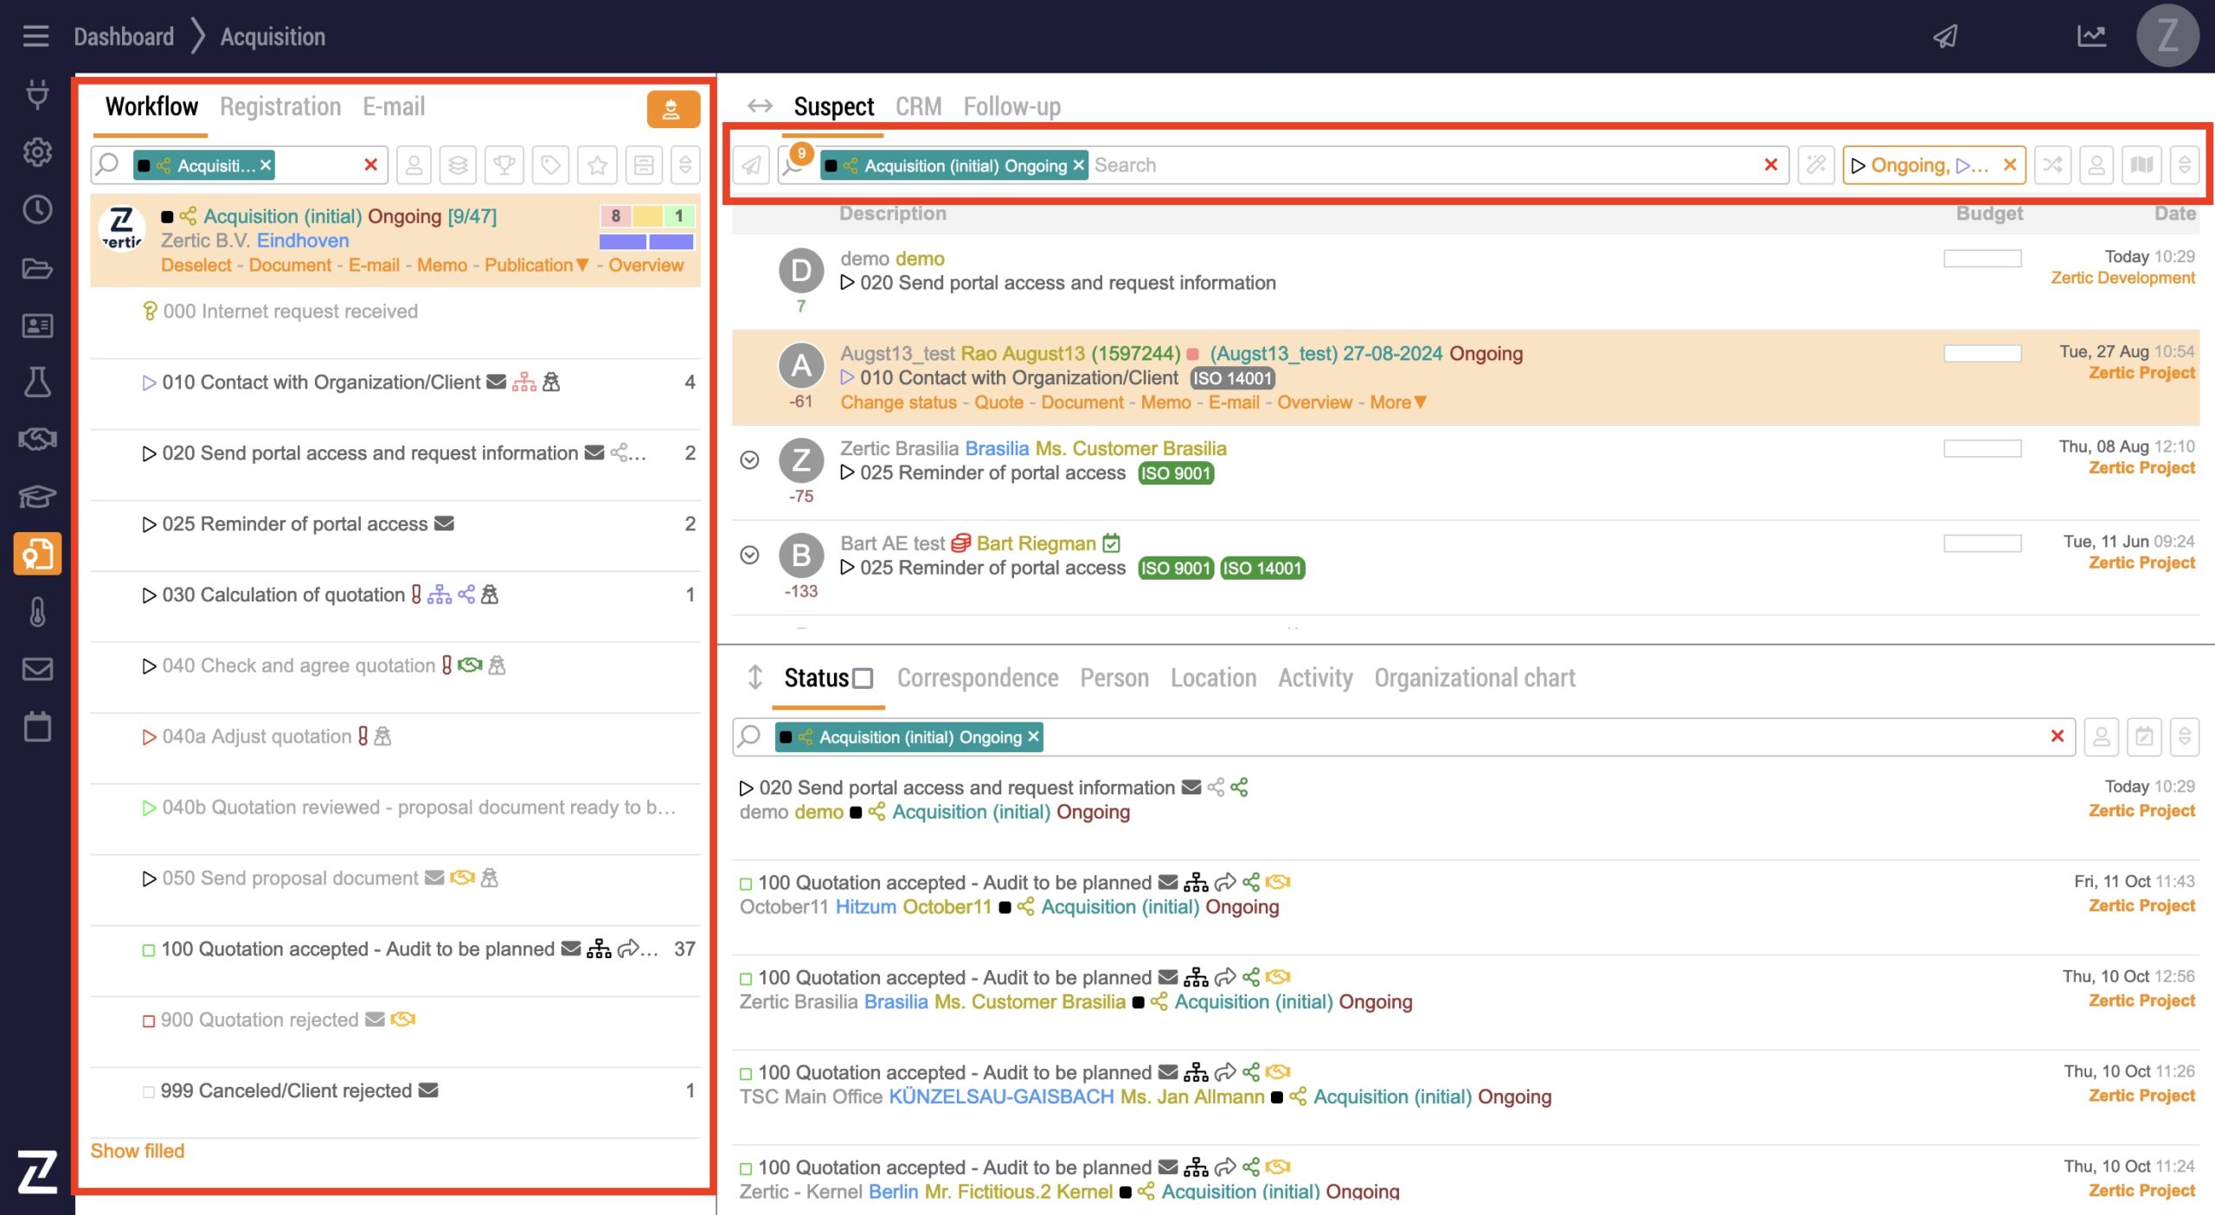Open the Correspondence tab

(977, 678)
